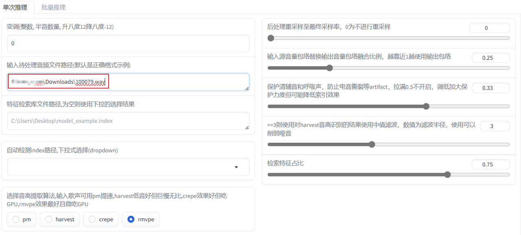Select the 单次推理 tab
521x235 pixels.
(x=15, y=7)
